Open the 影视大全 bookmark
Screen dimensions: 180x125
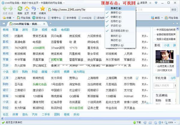(x=39, y=18)
